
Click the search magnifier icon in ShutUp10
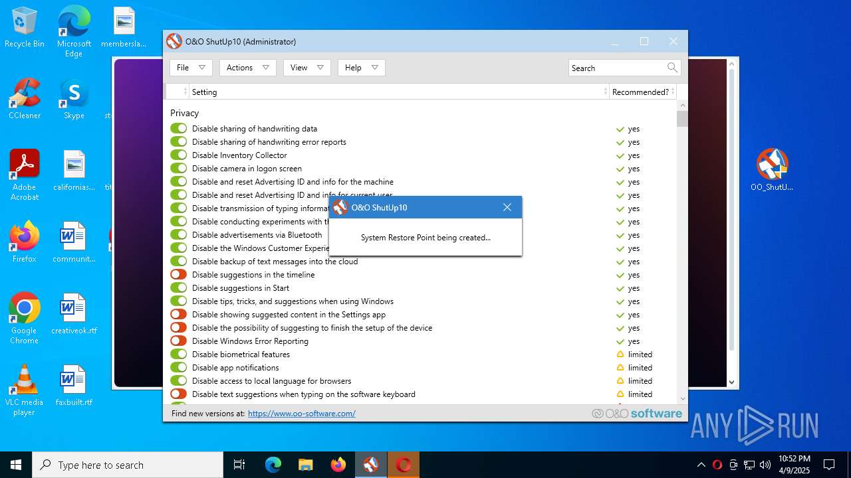[672, 68]
